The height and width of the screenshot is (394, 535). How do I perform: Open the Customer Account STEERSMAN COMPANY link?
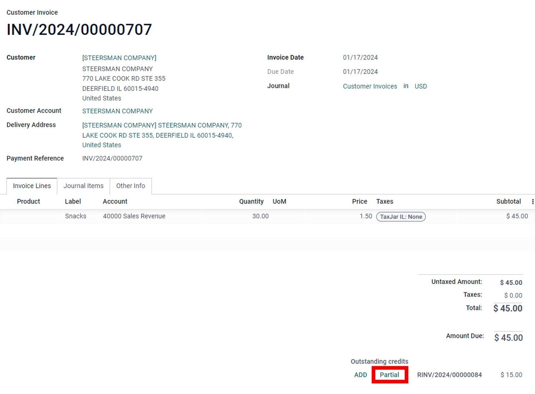pos(117,111)
